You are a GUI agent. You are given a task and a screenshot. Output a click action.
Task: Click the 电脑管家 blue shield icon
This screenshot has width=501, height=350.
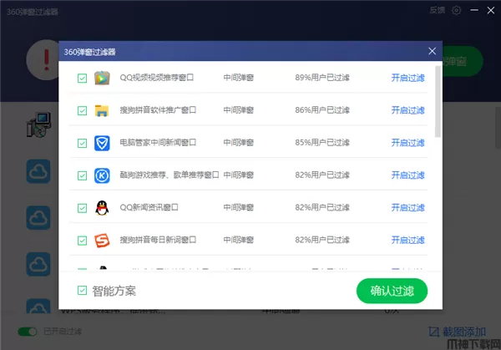pos(102,143)
